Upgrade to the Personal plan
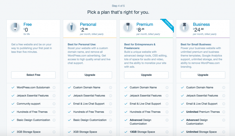Image resolution: width=235 pixels, height=136 pixels. pyautogui.click(x=90, y=75)
